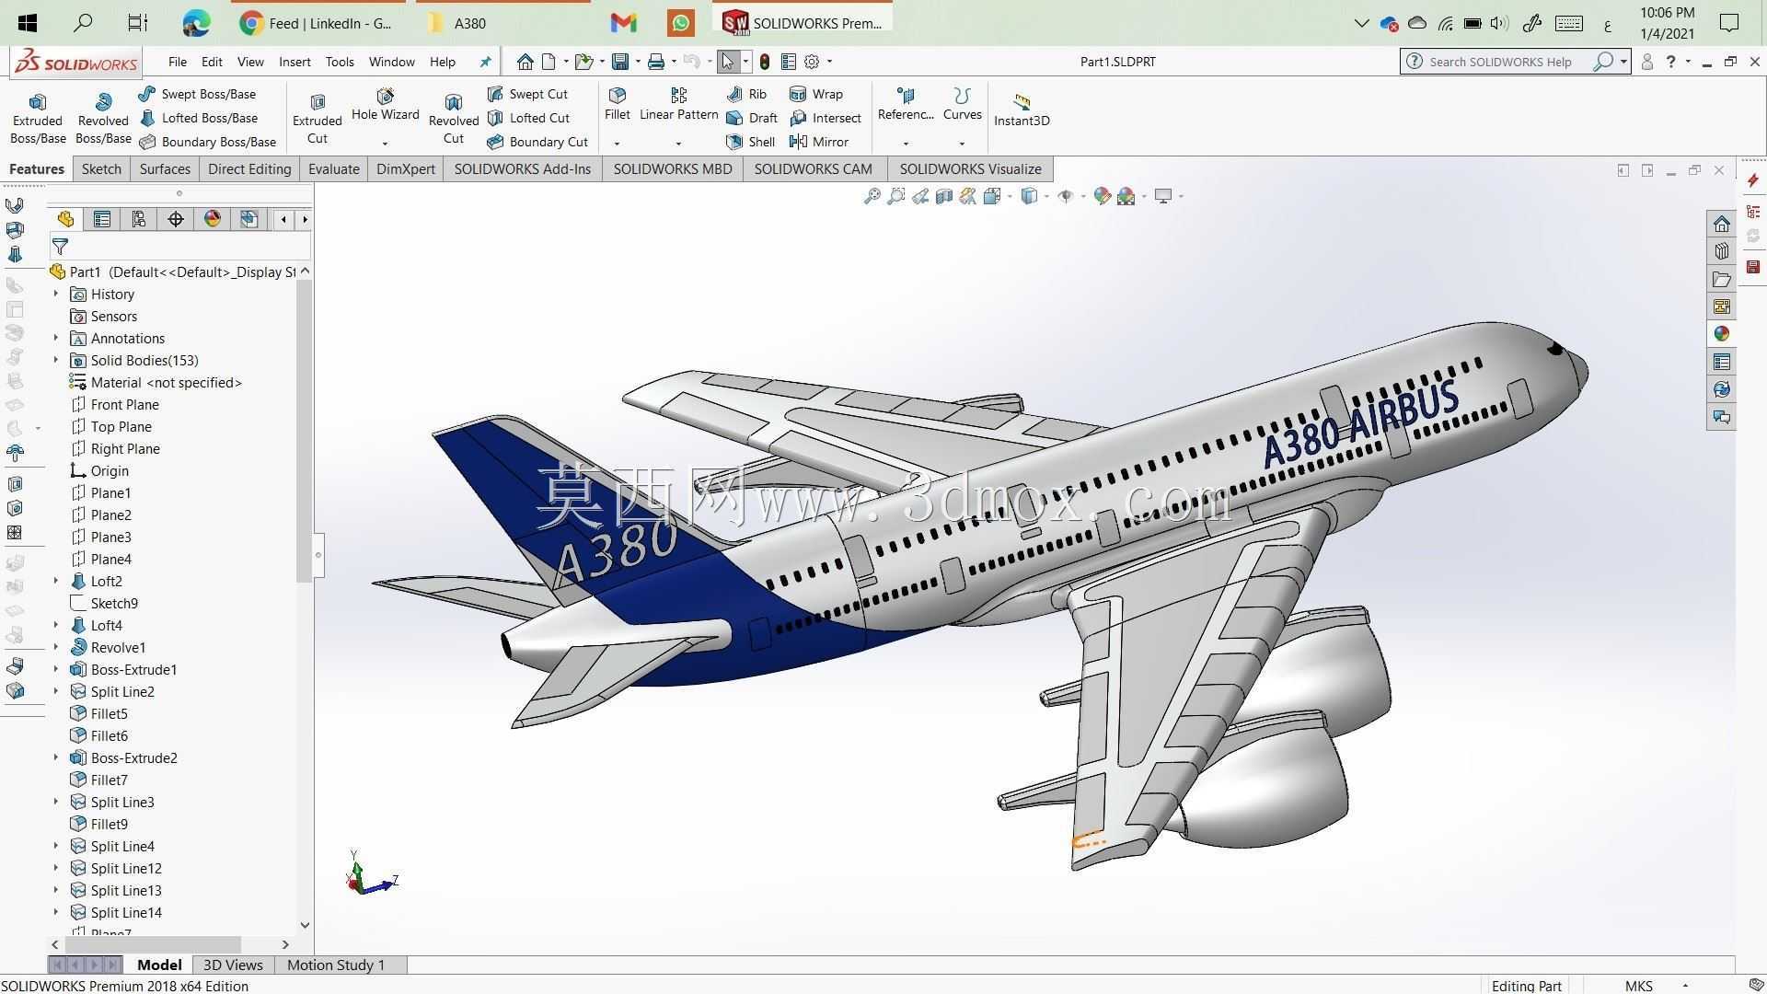Image resolution: width=1767 pixels, height=994 pixels.
Task: Toggle the pin on the menu bar
Action: pos(486,62)
